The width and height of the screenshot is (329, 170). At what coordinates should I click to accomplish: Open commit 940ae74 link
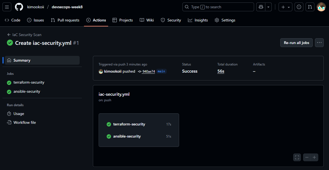pos(149,71)
